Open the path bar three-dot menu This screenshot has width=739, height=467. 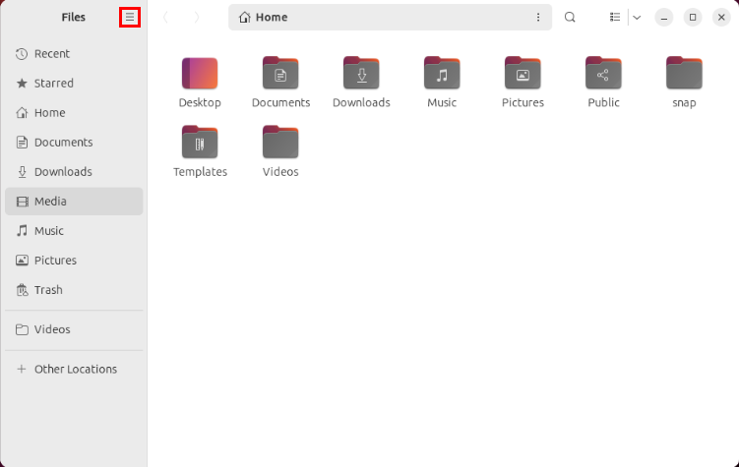tap(537, 17)
